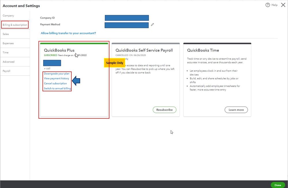Click the Payment Method label
The height and width of the screenshot is (188, 288).
pyautogui.click(x=50, y=24)
